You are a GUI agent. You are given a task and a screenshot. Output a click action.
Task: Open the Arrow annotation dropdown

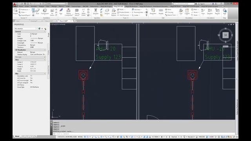coord(195,12)
